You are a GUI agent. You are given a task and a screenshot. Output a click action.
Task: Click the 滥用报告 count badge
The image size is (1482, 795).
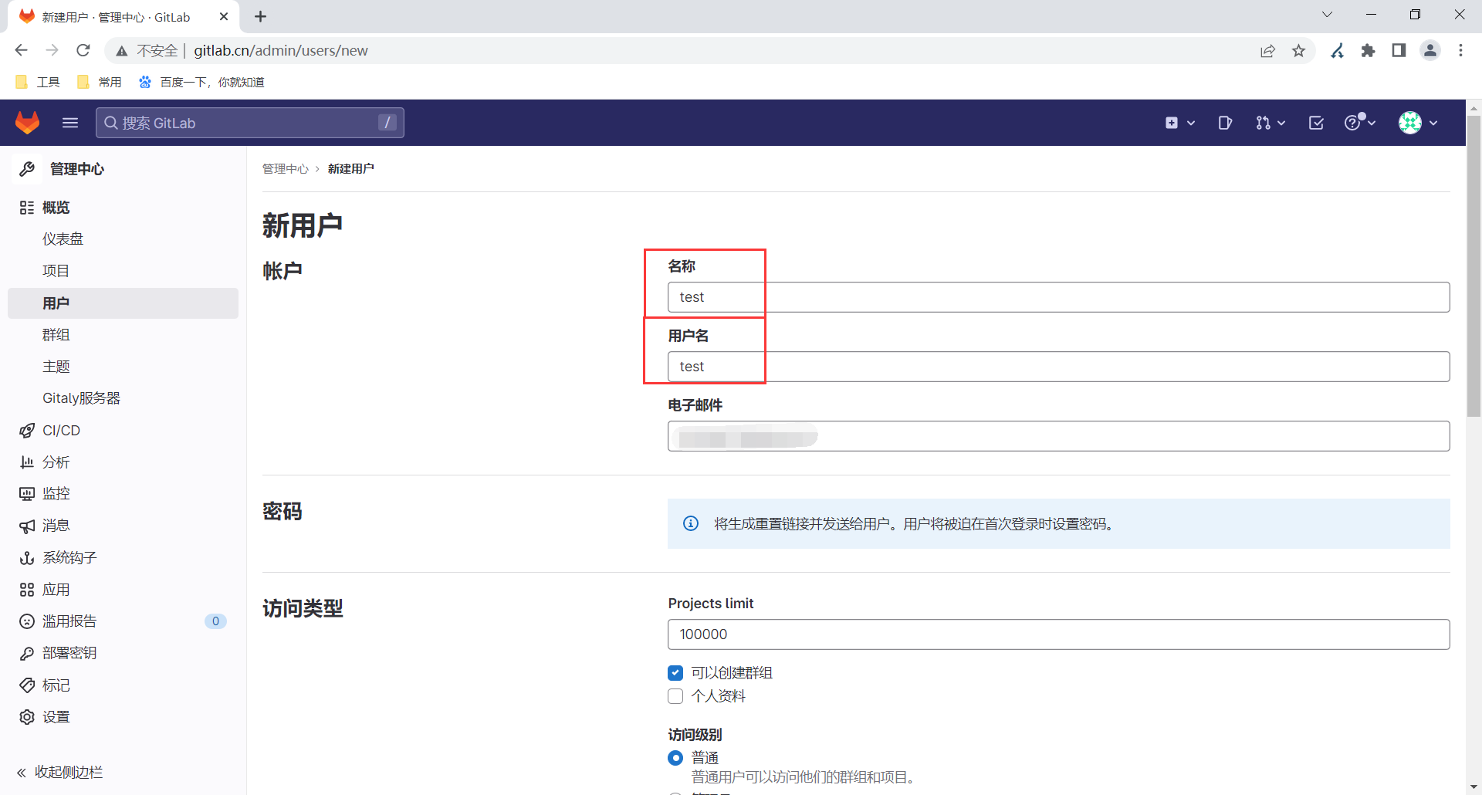(x=215, y=621)
